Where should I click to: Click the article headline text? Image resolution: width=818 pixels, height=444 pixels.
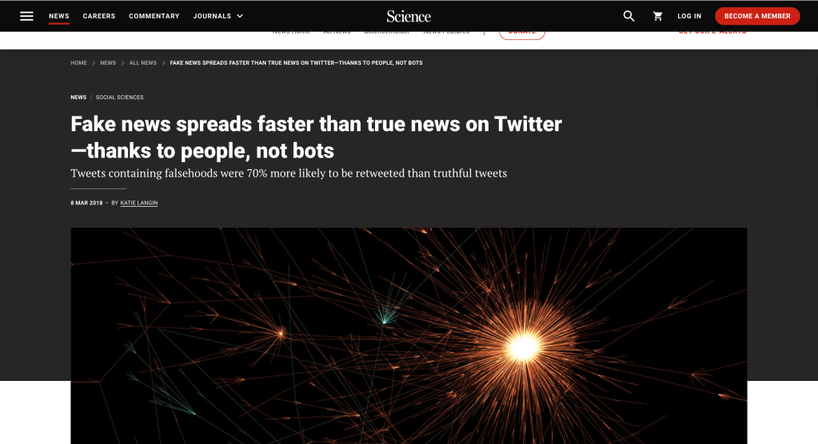[x=316, y=137]
